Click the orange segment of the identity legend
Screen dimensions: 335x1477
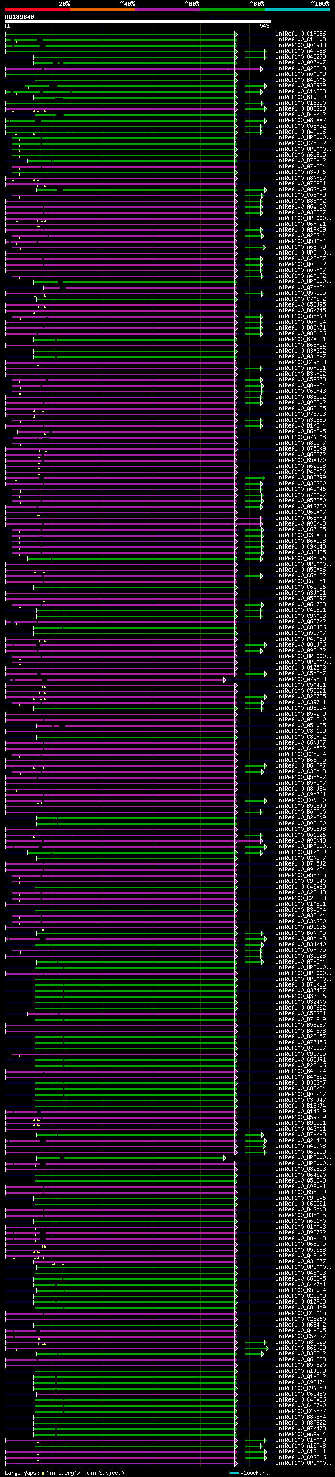tap(103, 9)
